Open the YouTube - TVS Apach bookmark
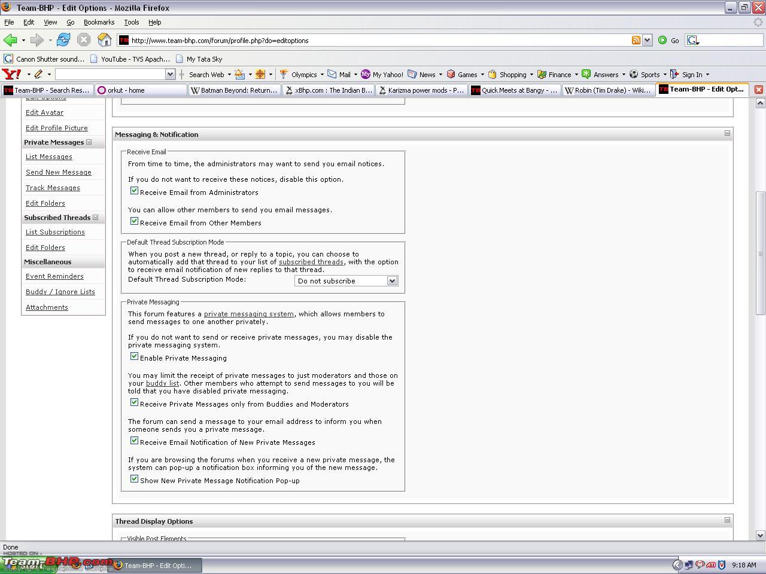This screenshot has height=574, width=766. [130, 59]
